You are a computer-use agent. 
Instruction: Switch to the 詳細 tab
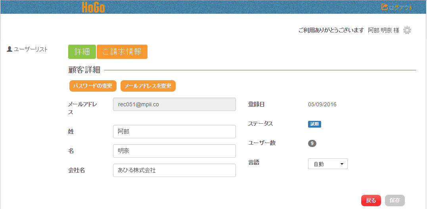pos(82,52)
